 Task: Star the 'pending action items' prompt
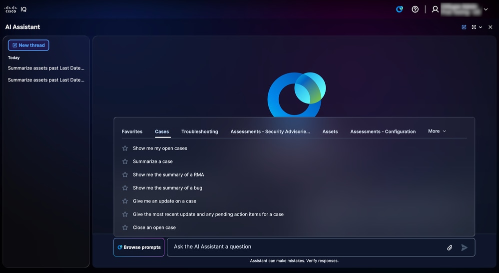(125, 214)
